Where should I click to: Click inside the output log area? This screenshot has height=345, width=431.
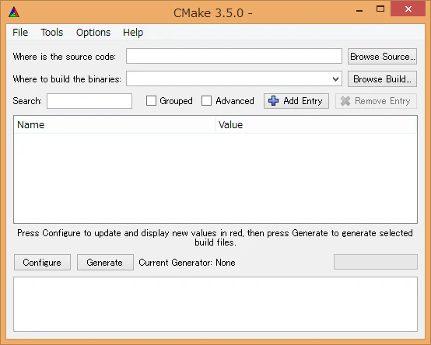pyautogui.click(x=215, y=304)
